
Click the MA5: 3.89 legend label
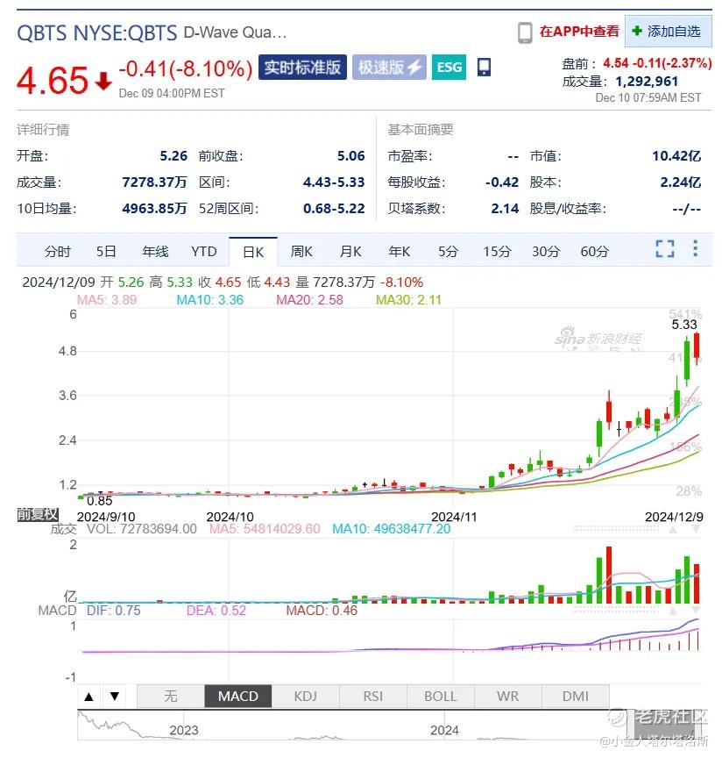pyautogui.click(x=107, y=300)
